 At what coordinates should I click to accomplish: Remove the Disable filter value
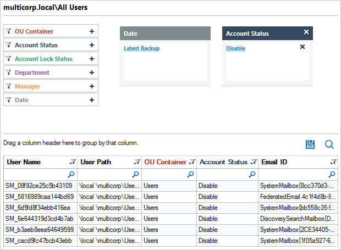[302, 47]
